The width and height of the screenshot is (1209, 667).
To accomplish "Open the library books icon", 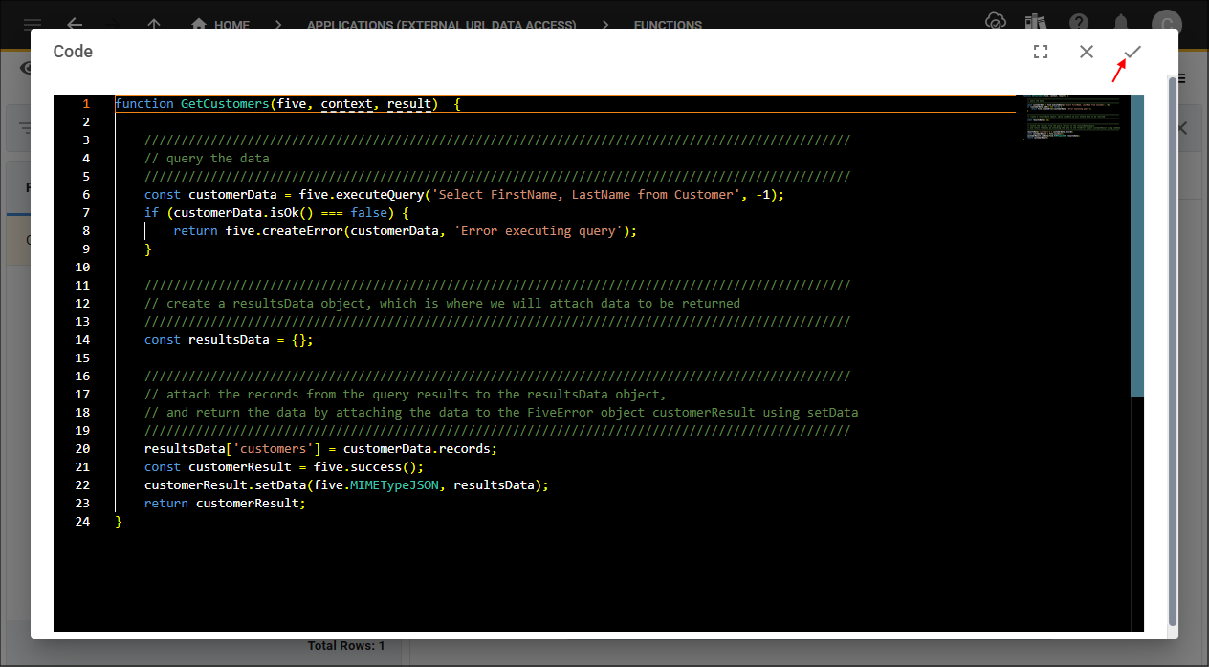I will (x=1035, y=22).
